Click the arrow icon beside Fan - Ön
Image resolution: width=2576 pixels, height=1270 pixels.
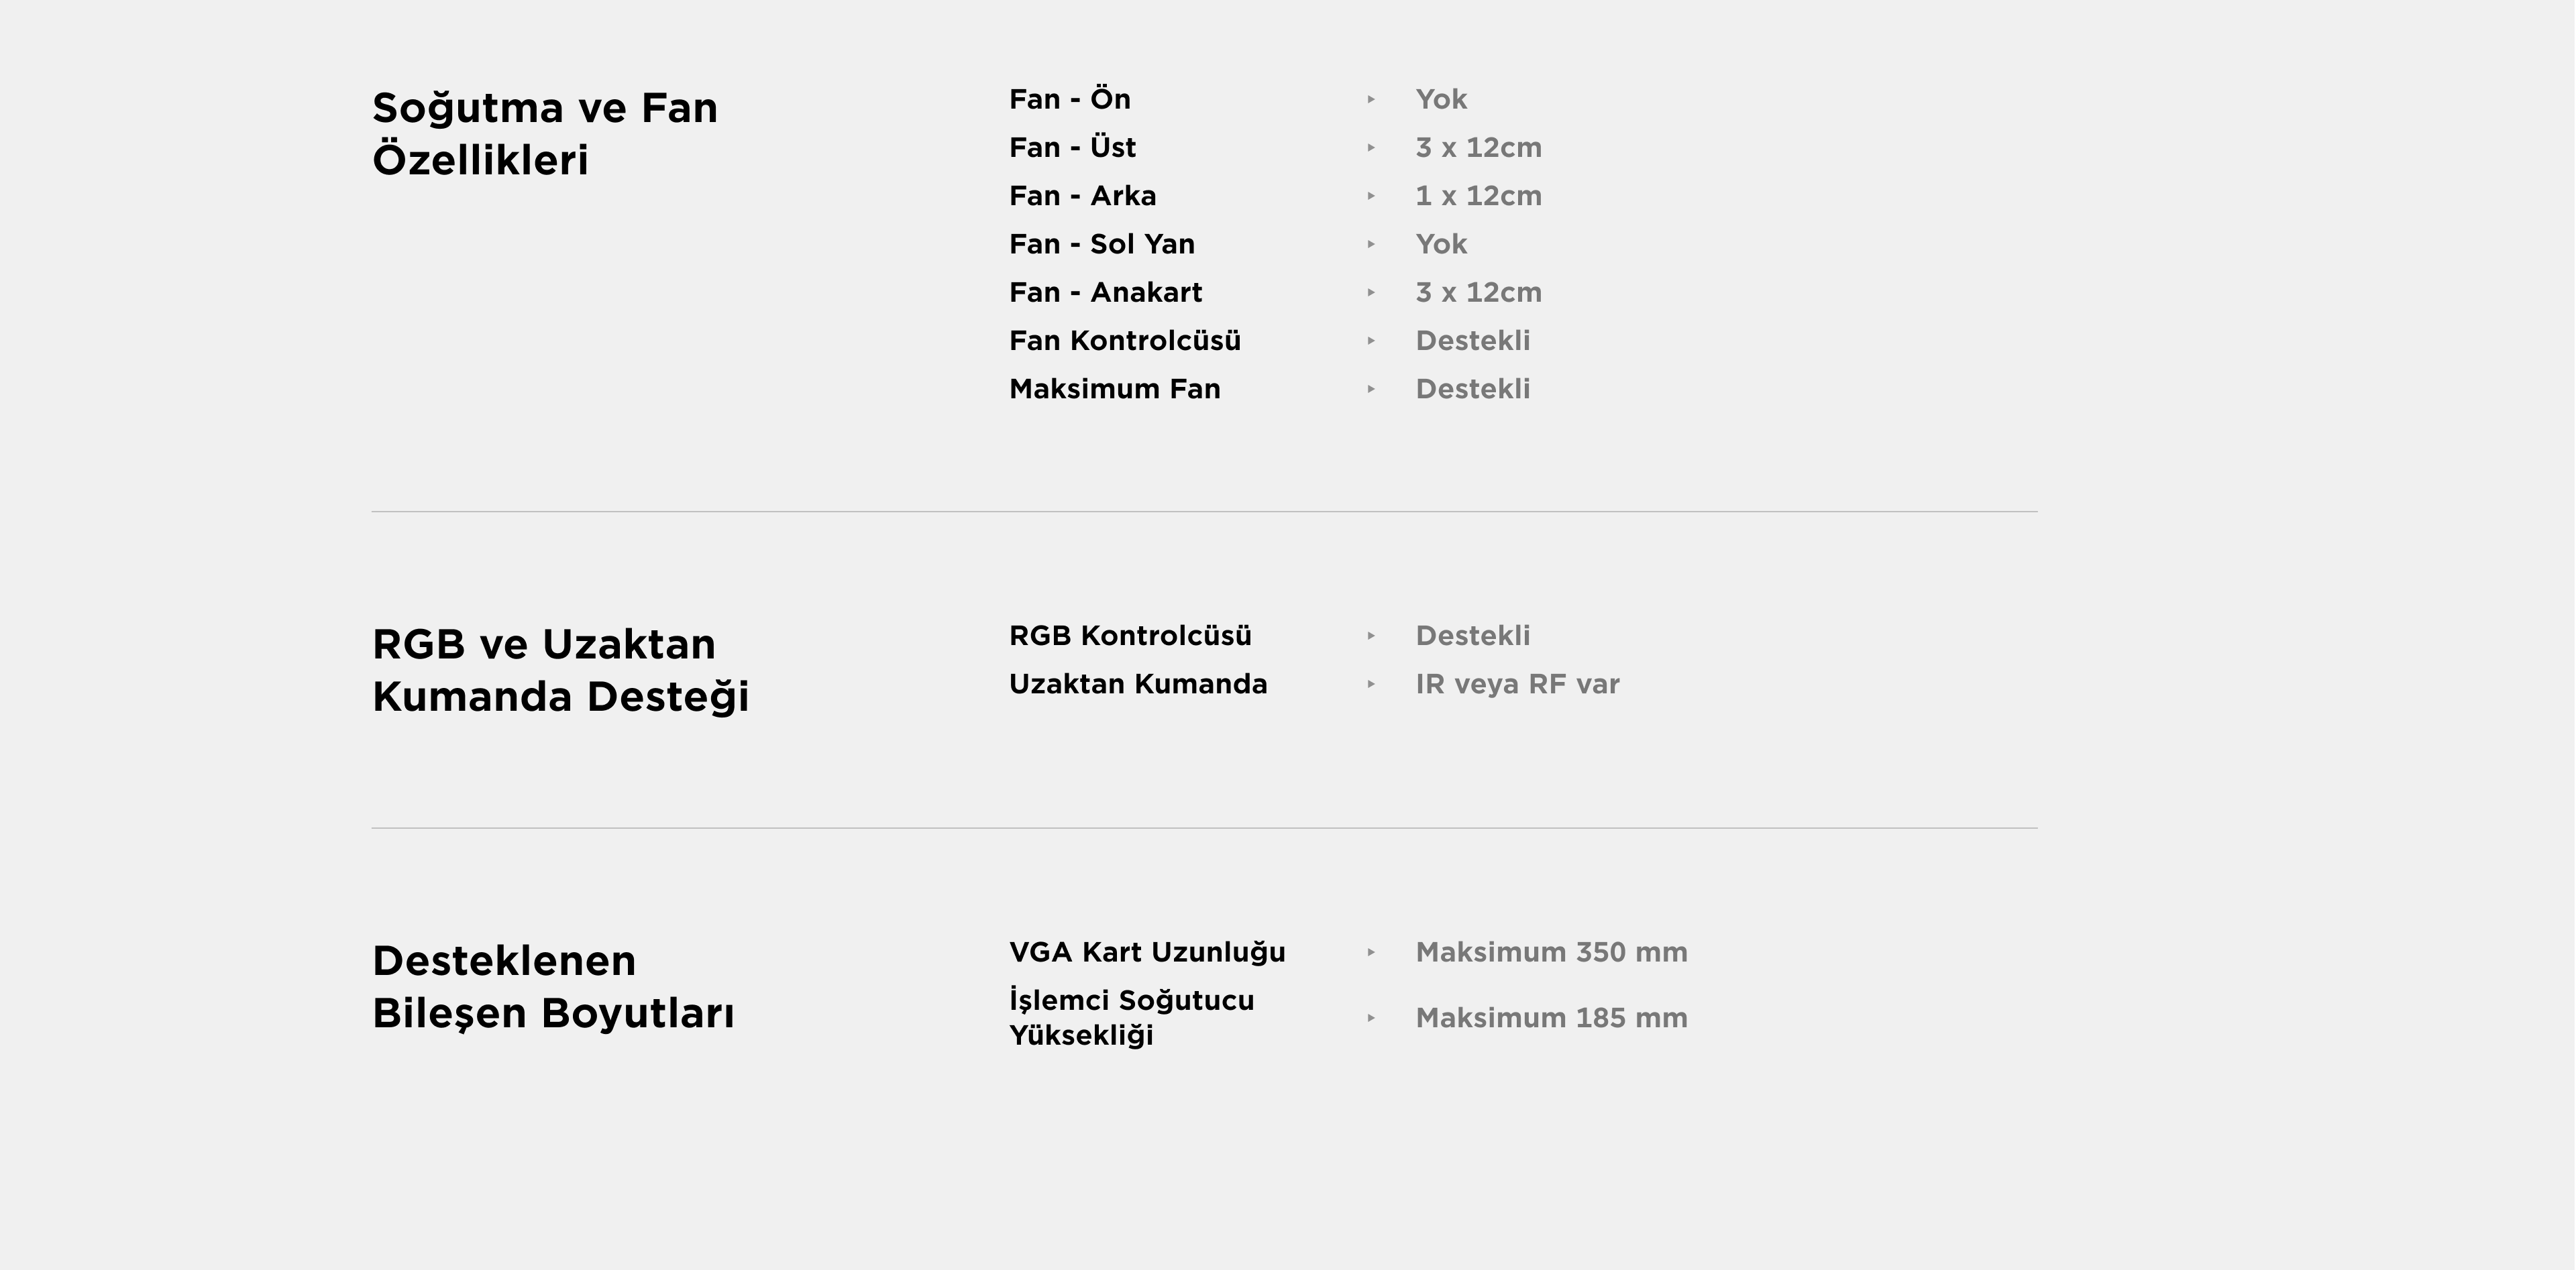1371,99
